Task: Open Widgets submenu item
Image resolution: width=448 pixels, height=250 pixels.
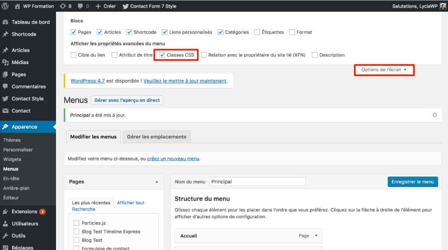Action: point(12,159)
